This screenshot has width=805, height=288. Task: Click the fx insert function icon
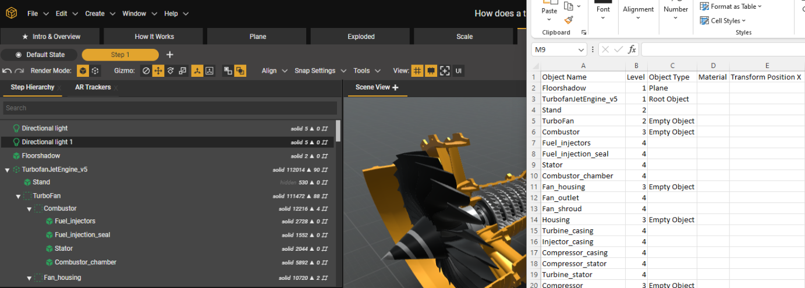click(632, 49)
